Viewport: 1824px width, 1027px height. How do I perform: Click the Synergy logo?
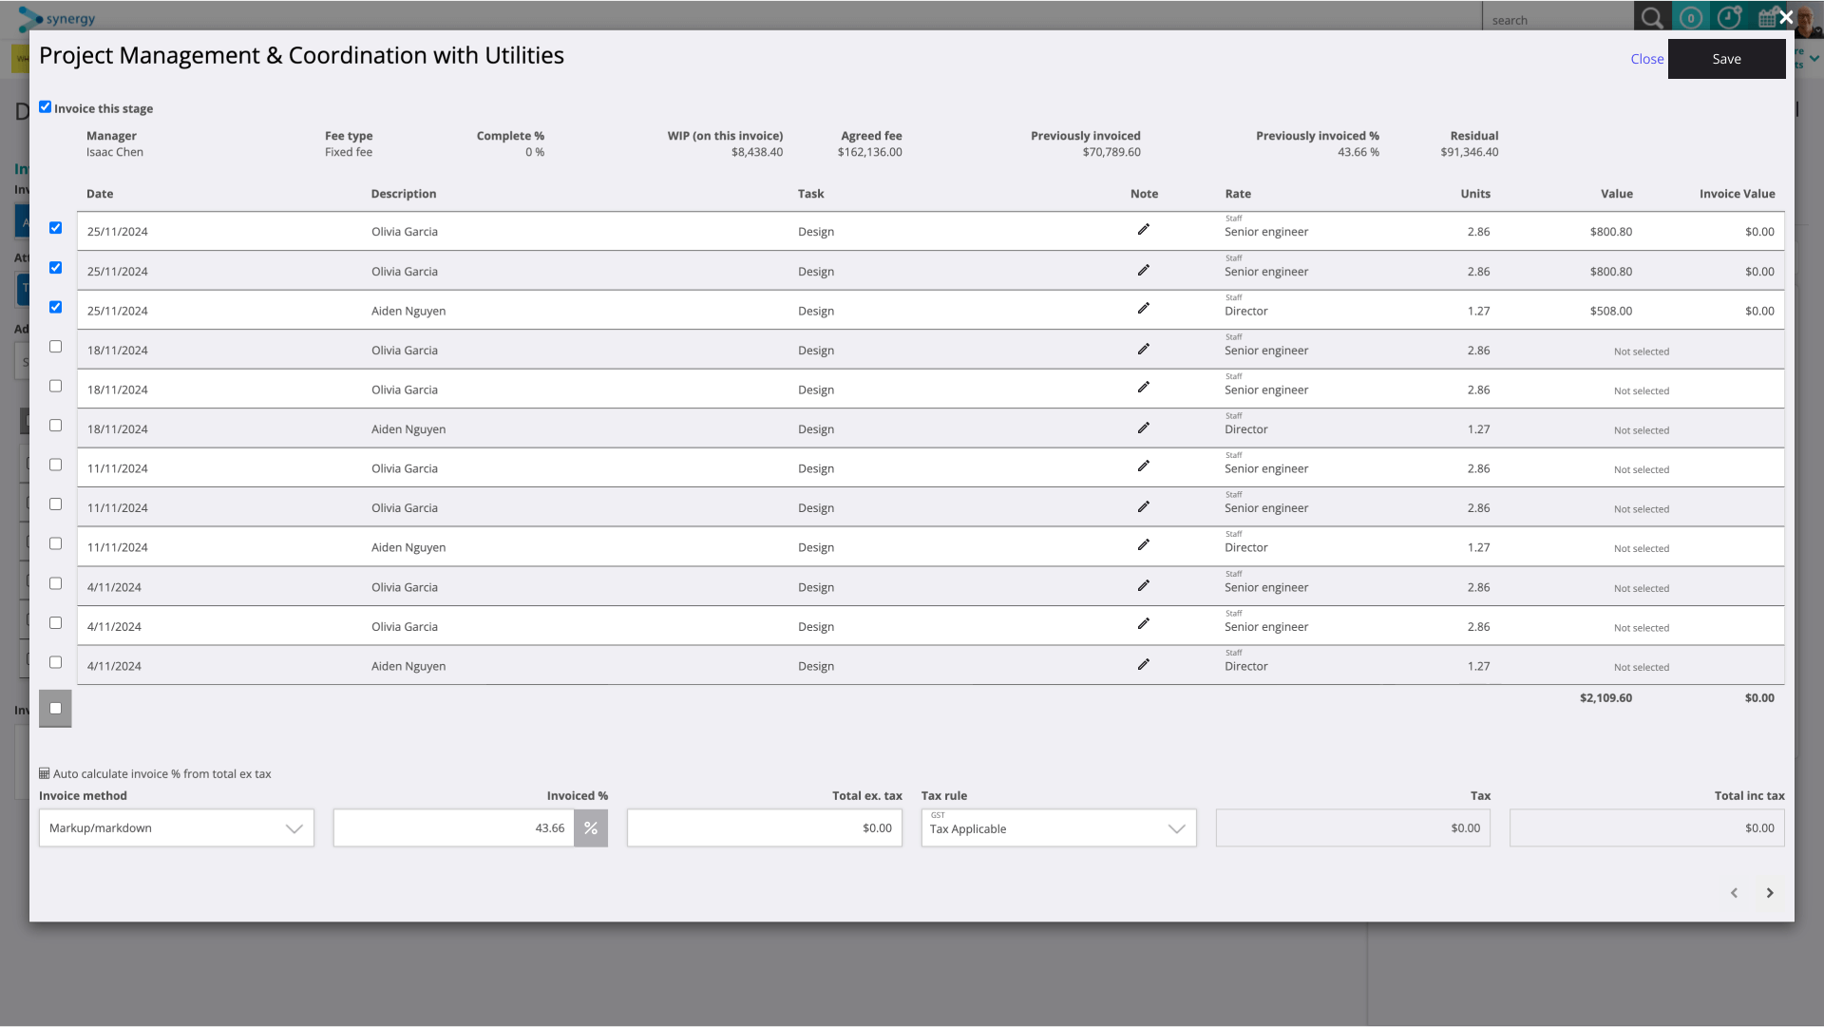click(x=57, y=17)
